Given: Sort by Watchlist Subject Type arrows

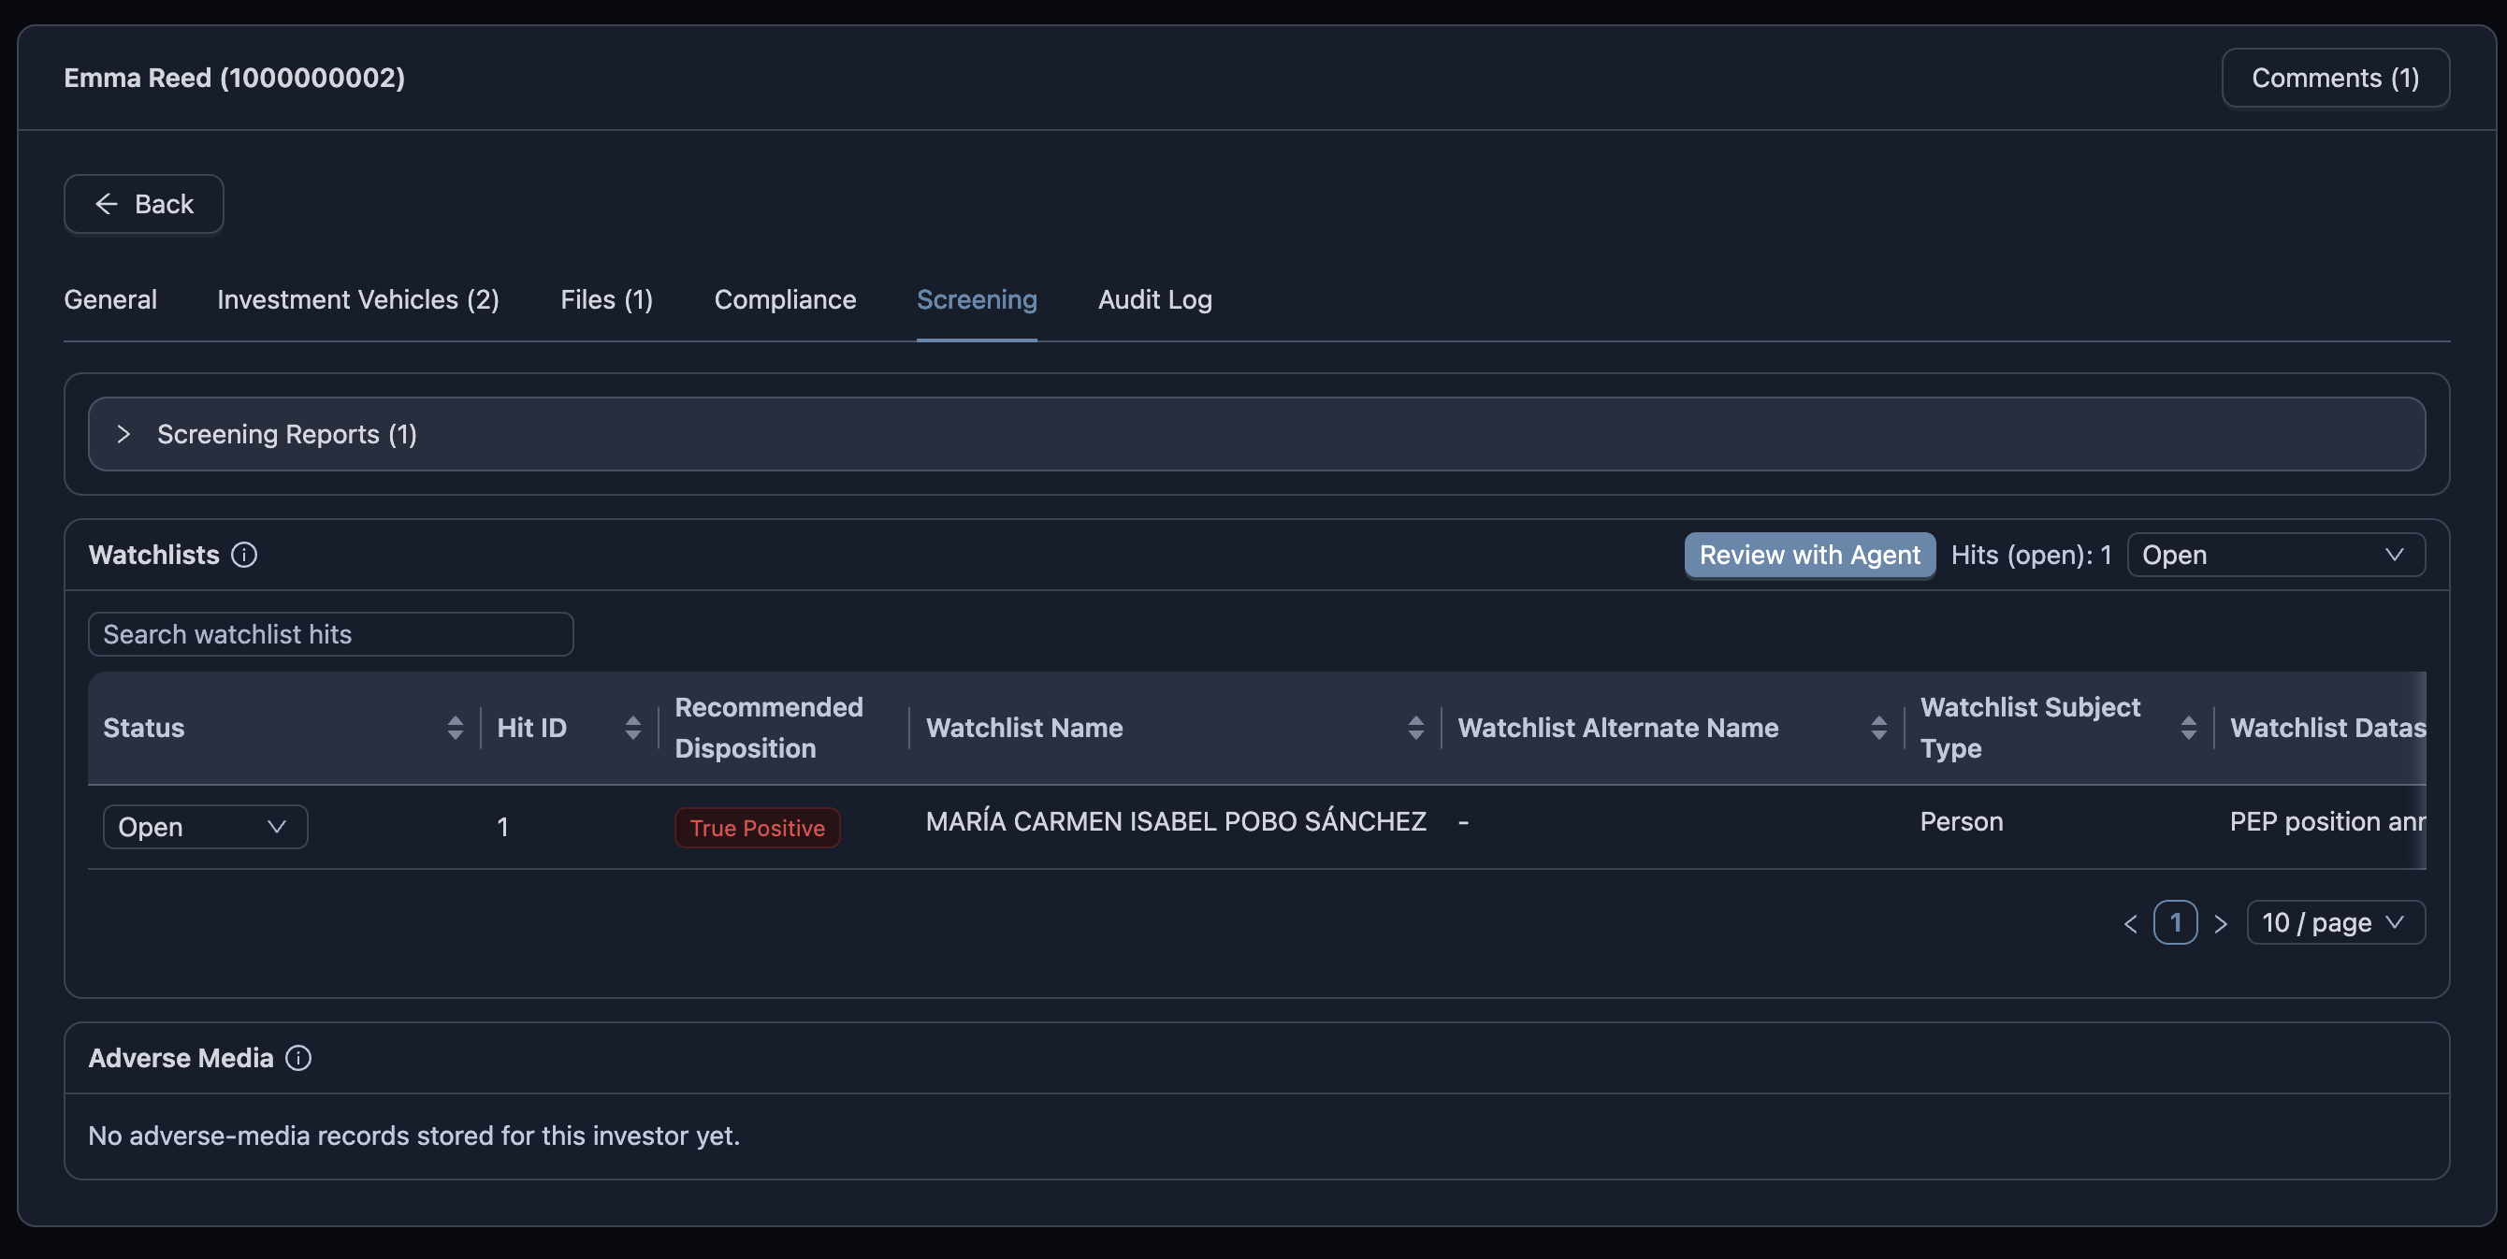Looking at the screenshot, I should [2188, 728].
